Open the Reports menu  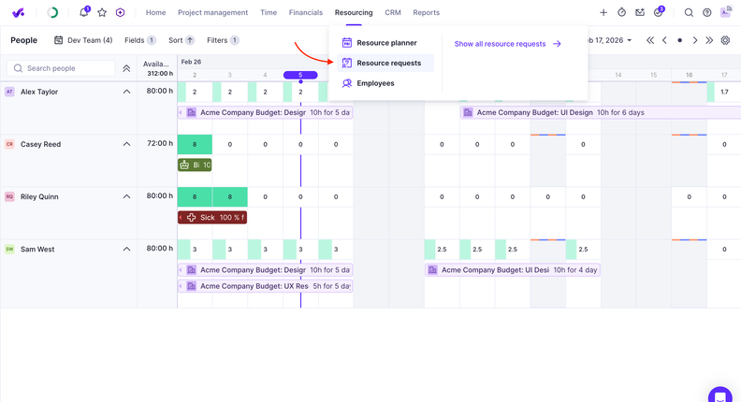[x=427, y=13]
